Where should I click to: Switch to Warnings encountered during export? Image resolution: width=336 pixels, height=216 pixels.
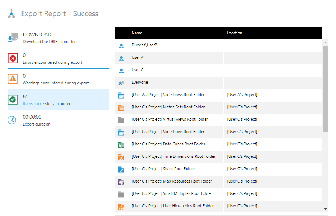coord(58,79)
